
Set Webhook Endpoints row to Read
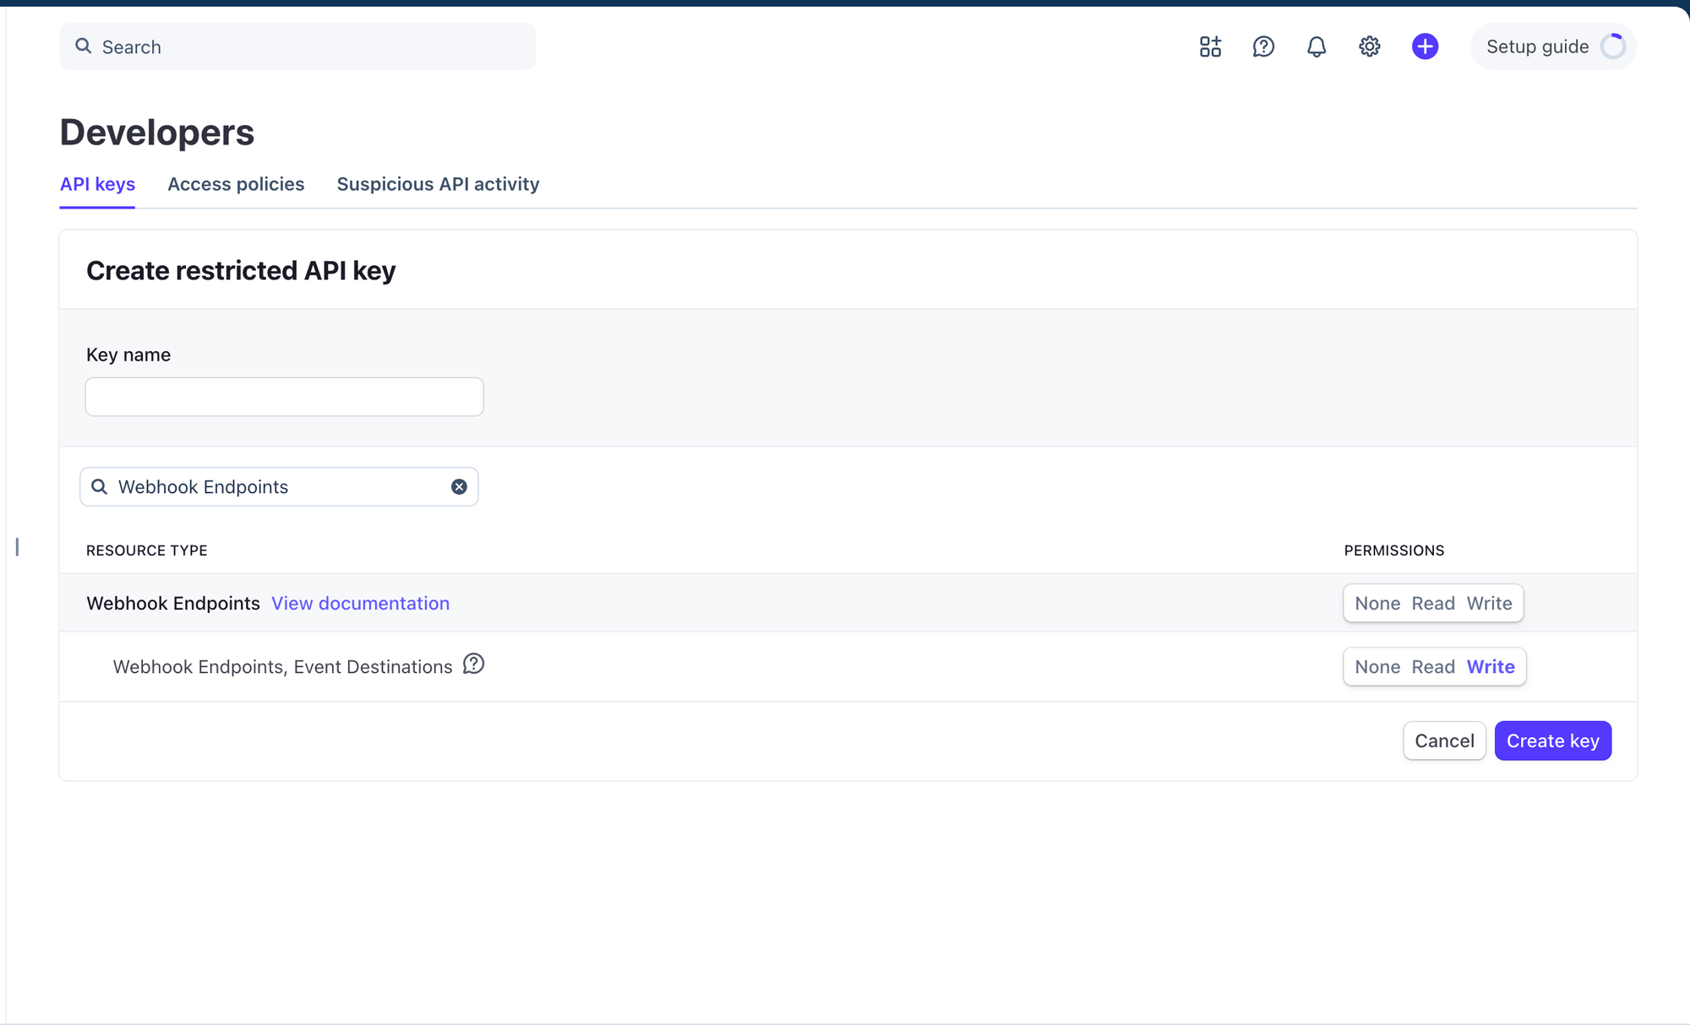[x=1433, y=603]
